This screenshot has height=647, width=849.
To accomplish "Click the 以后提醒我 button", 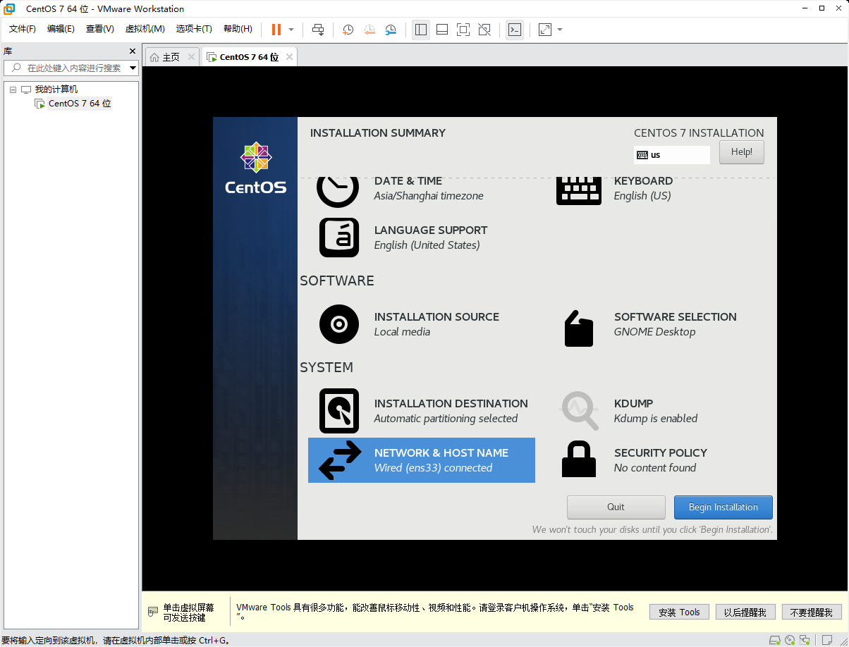I will [x=745, y=612].
